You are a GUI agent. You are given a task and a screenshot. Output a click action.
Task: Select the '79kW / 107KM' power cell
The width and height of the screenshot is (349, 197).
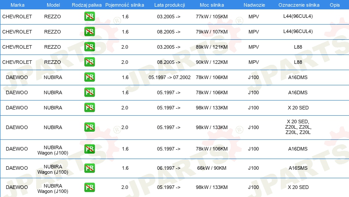point(212,32)
